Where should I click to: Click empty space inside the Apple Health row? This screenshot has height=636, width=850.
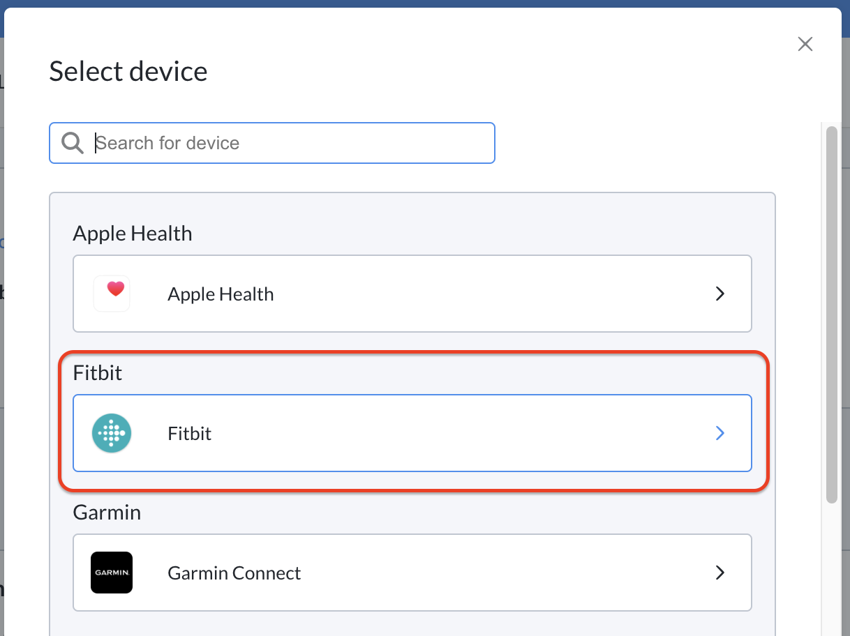[x=489, y=294]
